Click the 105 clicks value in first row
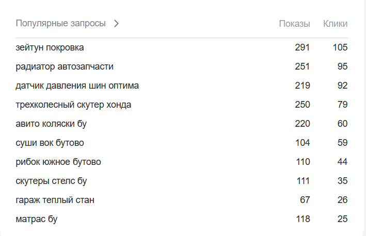 click(340, 47)
